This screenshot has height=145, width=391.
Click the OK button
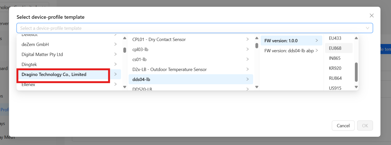(x=365, y=125)
